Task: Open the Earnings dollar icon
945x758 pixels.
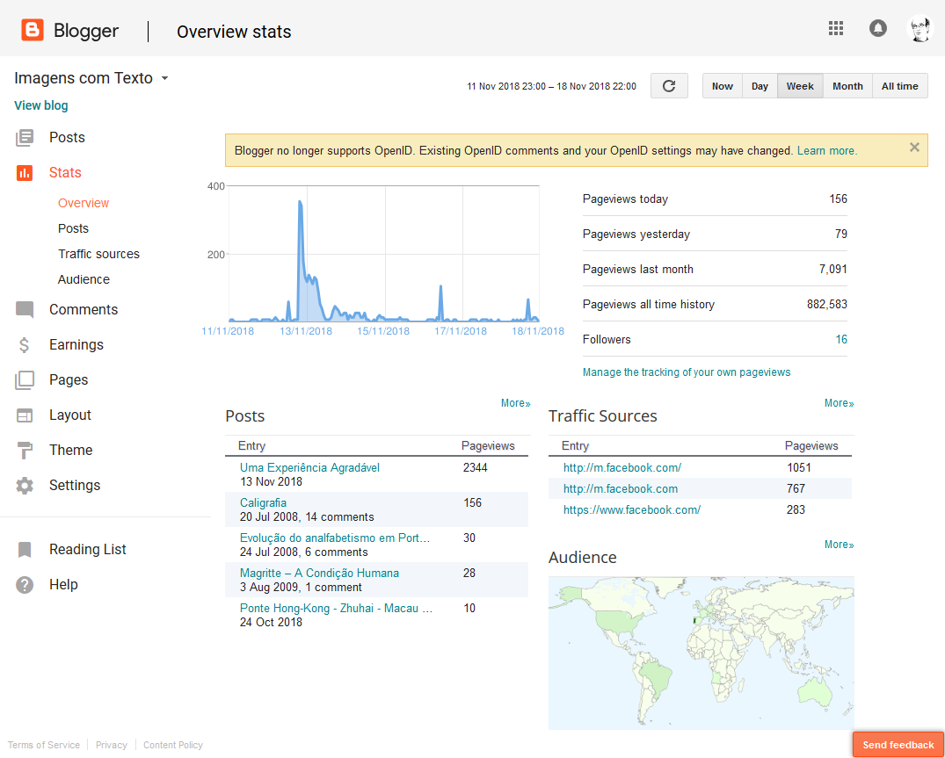Action: 25,345
